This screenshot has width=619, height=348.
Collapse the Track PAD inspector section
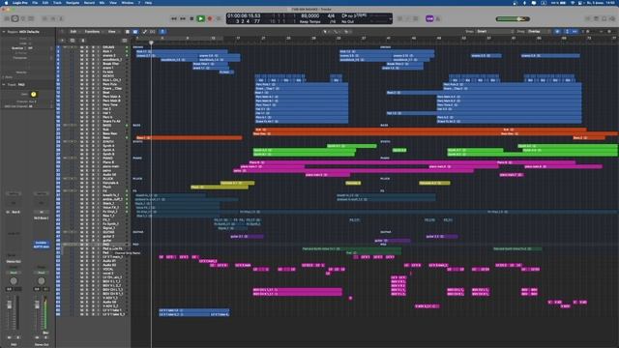[4, 84]
